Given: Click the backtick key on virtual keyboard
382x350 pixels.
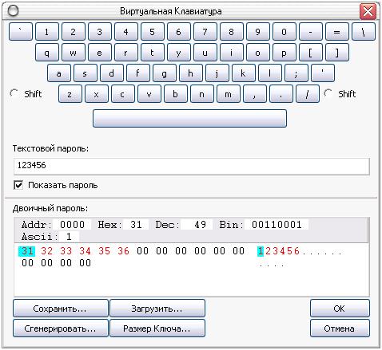Looking at the screenshot, I should point(21,32).
